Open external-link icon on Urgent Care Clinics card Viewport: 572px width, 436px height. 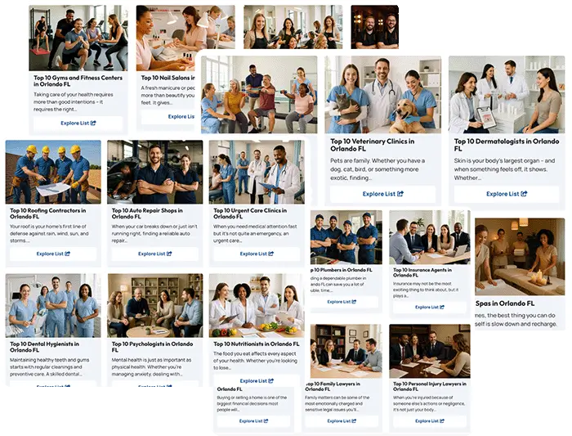tap(271, 254)
